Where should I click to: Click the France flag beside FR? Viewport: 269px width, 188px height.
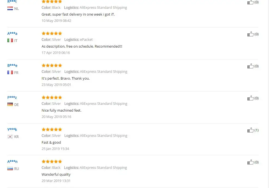pos(10,73)
